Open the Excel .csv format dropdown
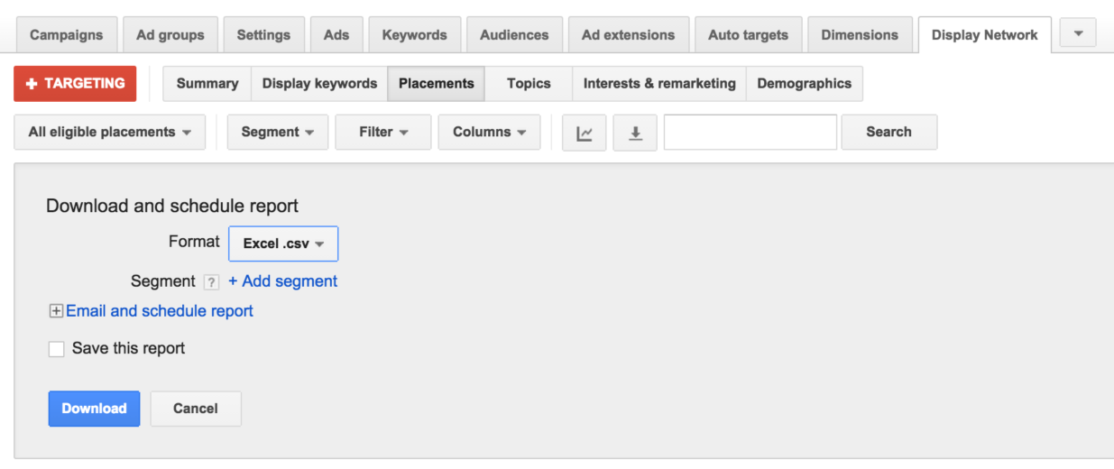The height and width of the screenshot is (469, 1114). 283,244
